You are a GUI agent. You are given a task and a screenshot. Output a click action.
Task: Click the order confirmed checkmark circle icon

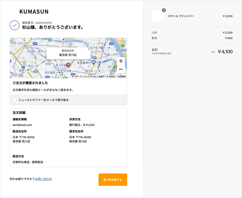click(14, 25)
